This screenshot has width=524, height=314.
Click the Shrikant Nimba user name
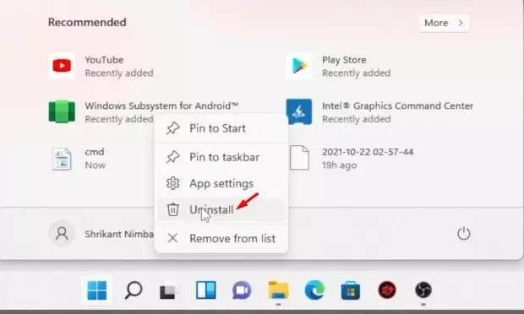[119, 235]
